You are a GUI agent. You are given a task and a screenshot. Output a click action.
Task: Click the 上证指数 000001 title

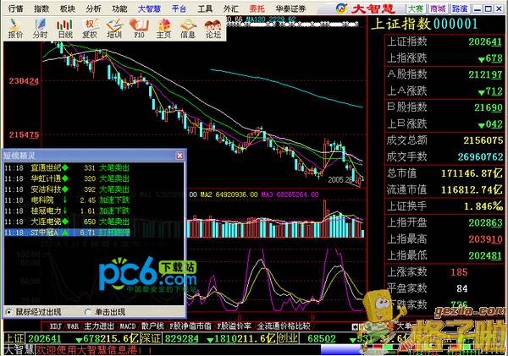tap(424, 25)
